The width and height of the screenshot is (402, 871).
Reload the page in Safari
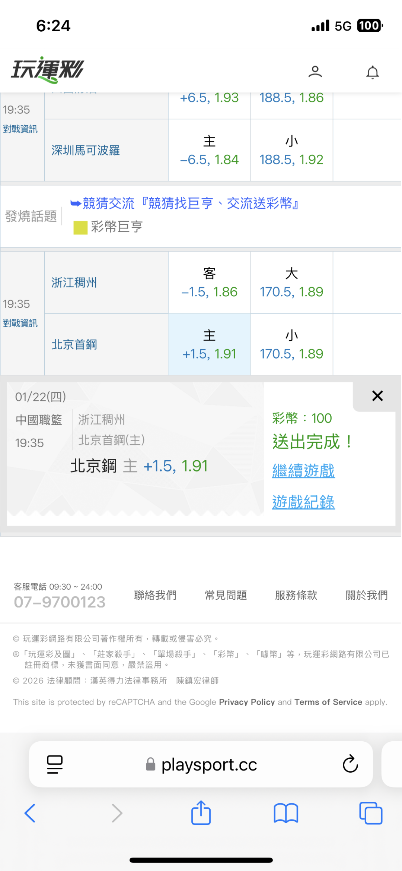point(350,764)
